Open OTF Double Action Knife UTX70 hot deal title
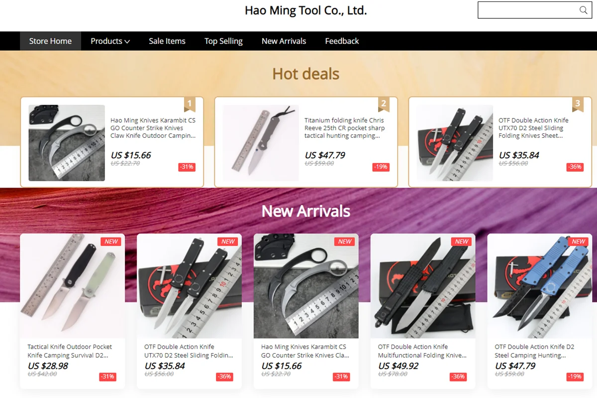 coord(533,128)
